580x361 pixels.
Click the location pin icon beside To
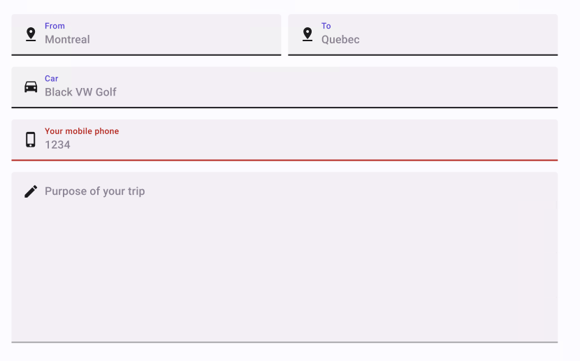[x=307, y=34]
